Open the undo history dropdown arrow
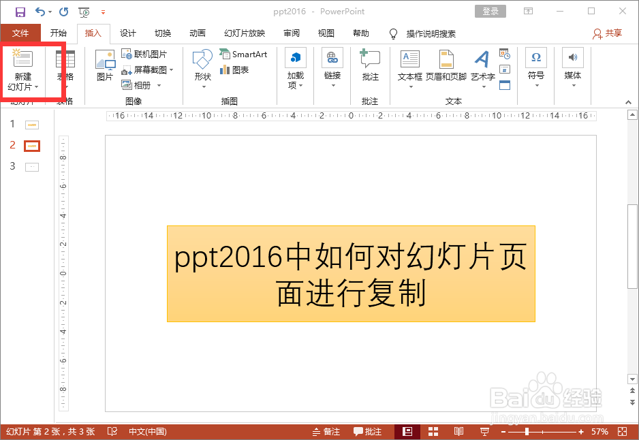The width and height of the screenshot is (639, 440). (x=50, y=12)
